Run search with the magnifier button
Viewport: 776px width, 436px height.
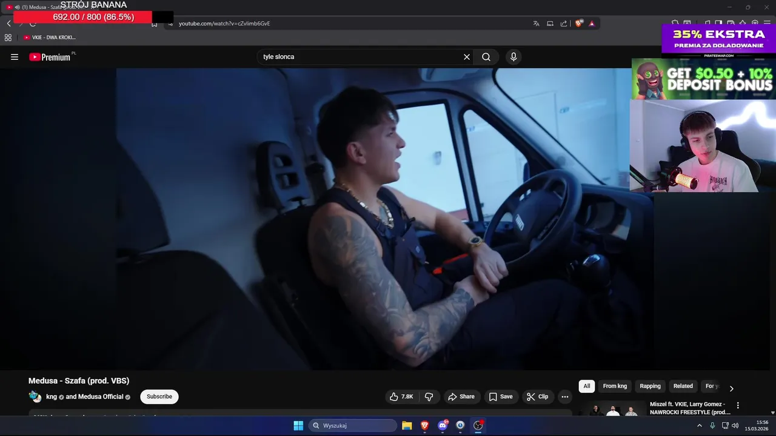click(486, 57)
